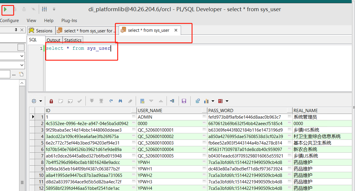
Task: Click the Previous record up-triangle icon
Action: pos(161,101)
